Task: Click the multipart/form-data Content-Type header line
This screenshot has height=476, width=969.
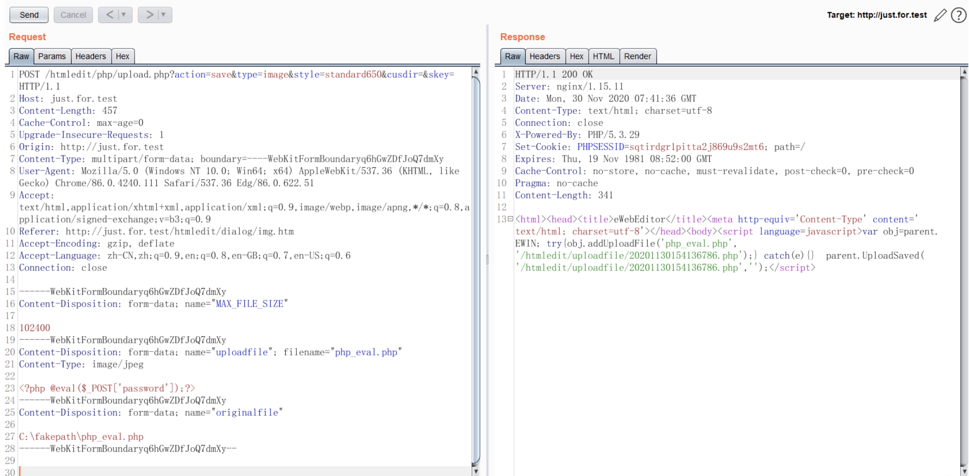Action: pos(231,159)
